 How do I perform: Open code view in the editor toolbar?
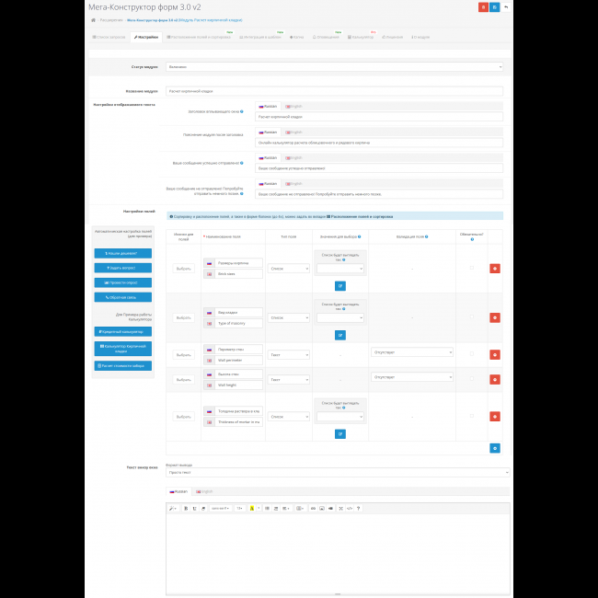[x=349, y=508]
